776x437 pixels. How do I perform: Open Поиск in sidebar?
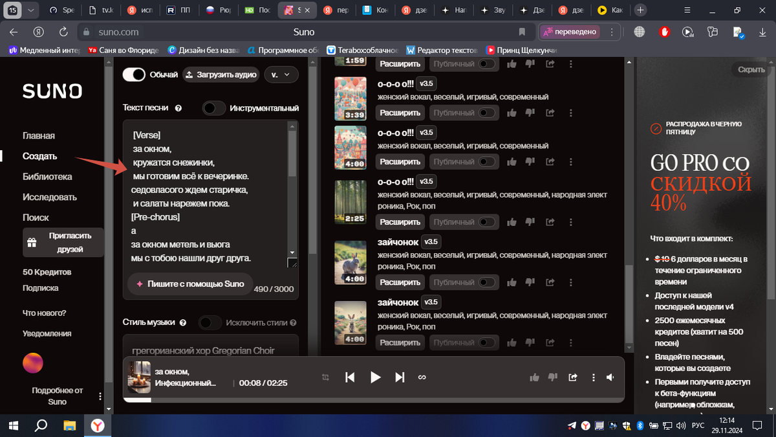36,218
